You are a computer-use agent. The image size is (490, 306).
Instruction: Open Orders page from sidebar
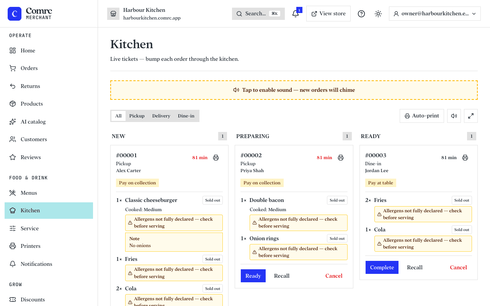(49, 68)
